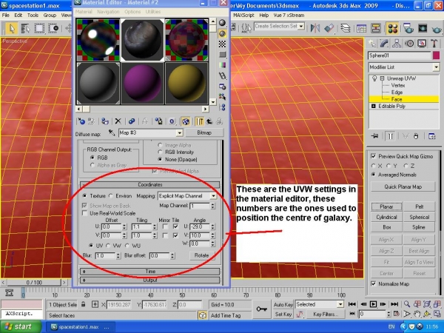Click the time slider 0/100 handle
Viewport: 444px width, 333px height.
click(x=34, y=283)
